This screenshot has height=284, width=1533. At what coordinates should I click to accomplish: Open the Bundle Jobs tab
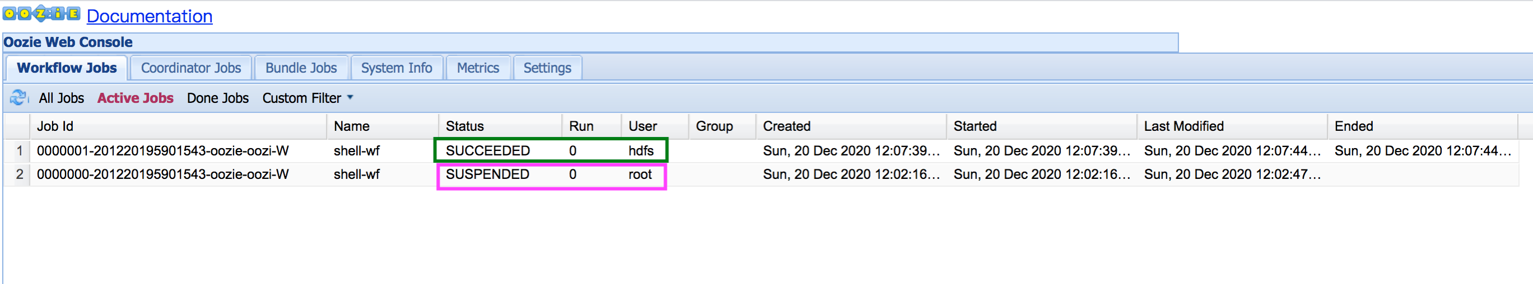tap(301, 68)
